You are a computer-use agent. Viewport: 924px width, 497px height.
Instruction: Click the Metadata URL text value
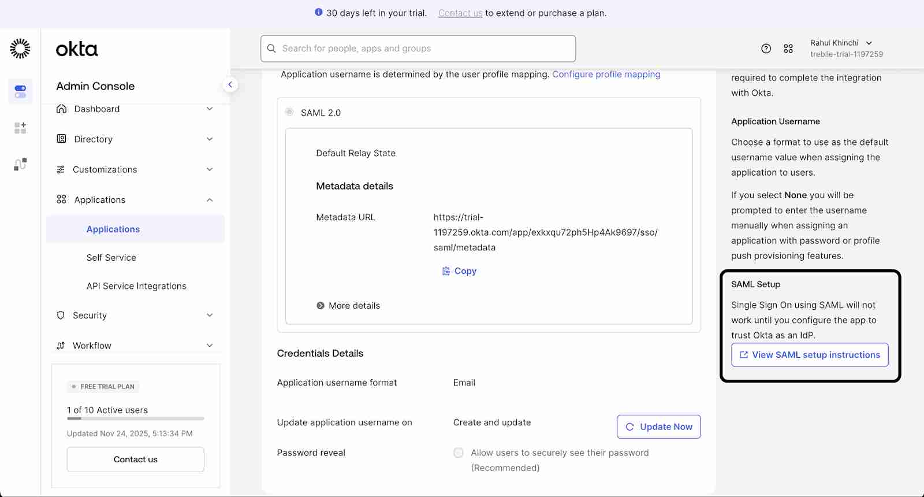pos(546,232)
